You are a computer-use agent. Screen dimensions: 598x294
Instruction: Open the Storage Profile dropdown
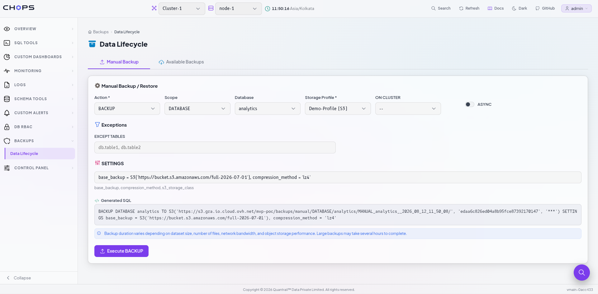point(338,109)
